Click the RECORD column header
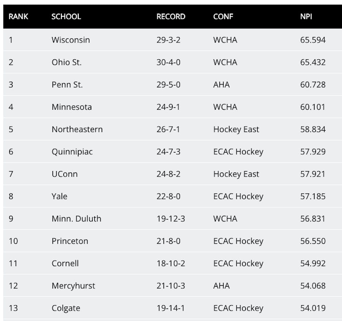Screen dimensions: 342x321 click(x=171, y=16)
